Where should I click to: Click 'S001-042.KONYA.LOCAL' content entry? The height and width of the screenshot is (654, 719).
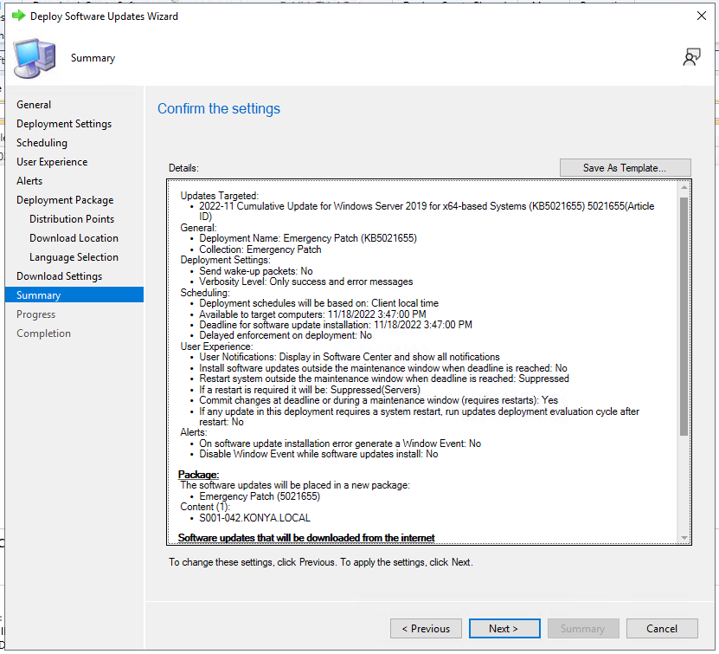(254, 518)
